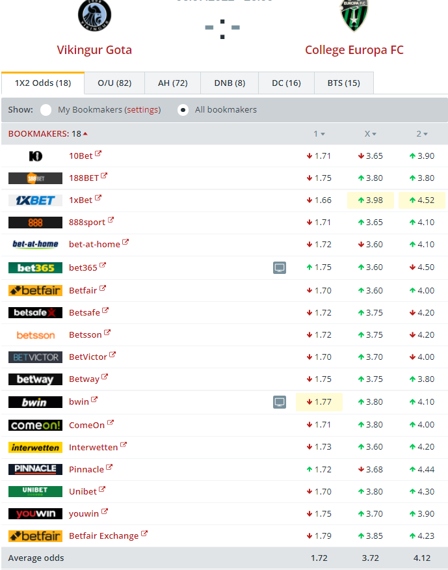Click the bet365 live stream monitor icon

(279, 267)
